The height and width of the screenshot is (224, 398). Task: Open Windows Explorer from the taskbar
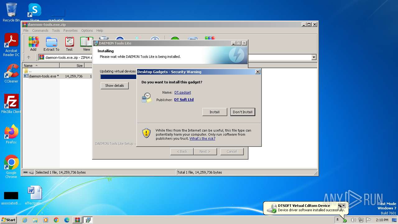point(35,220)
